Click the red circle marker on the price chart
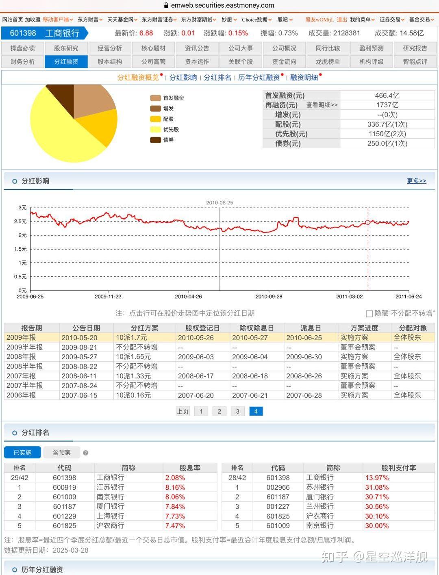Viewport: 439px width, 575px height. pyautogui.click(x=368, y=222)
